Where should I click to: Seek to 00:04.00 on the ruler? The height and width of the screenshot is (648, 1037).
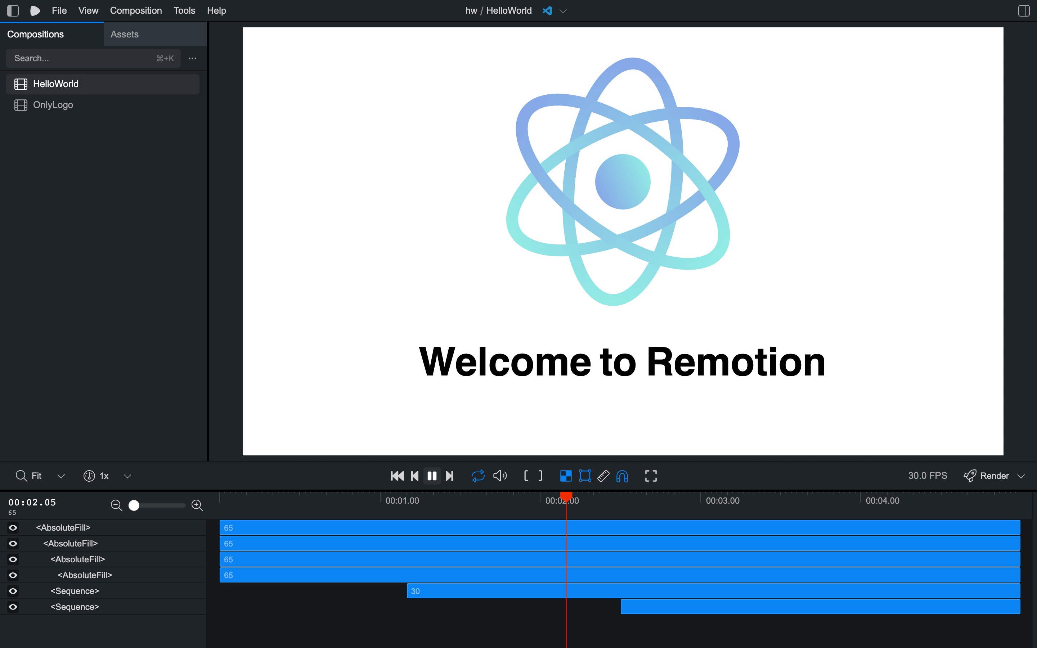click(882, 500)
